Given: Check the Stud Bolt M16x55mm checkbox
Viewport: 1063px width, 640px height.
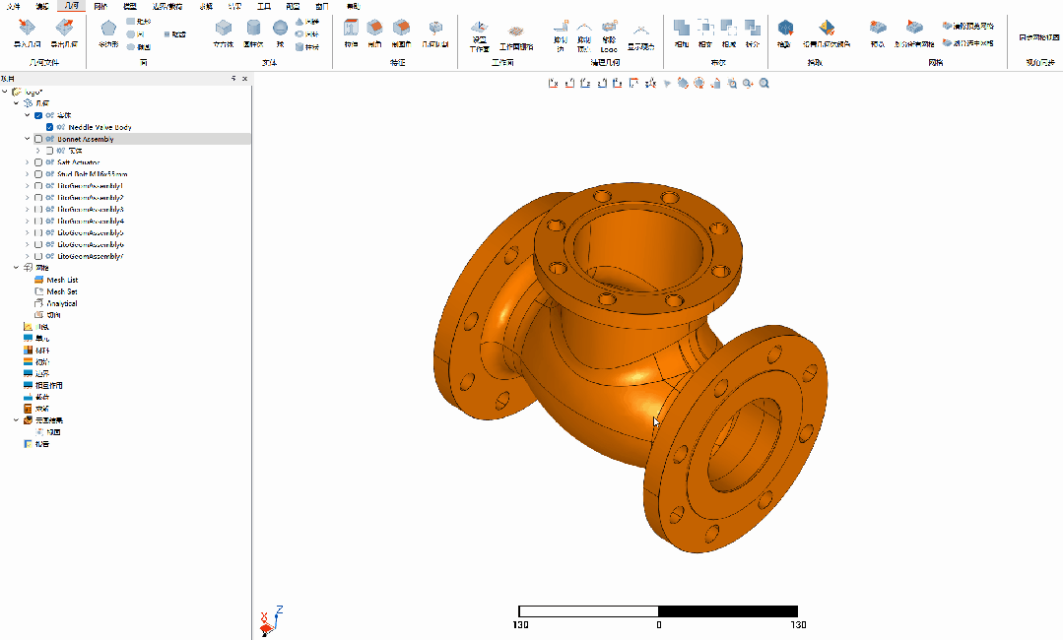Looking at the screenshot, I should [38, 174].
